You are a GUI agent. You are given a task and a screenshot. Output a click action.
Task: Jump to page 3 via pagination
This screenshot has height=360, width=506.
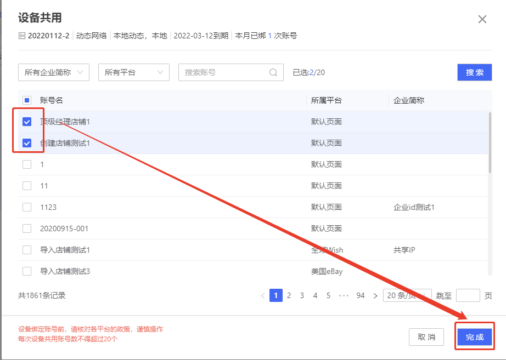coord(302,295)
